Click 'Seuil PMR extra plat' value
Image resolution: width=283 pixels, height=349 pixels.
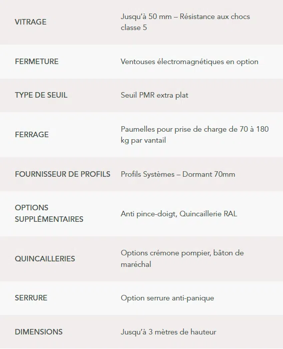point(154,95)
